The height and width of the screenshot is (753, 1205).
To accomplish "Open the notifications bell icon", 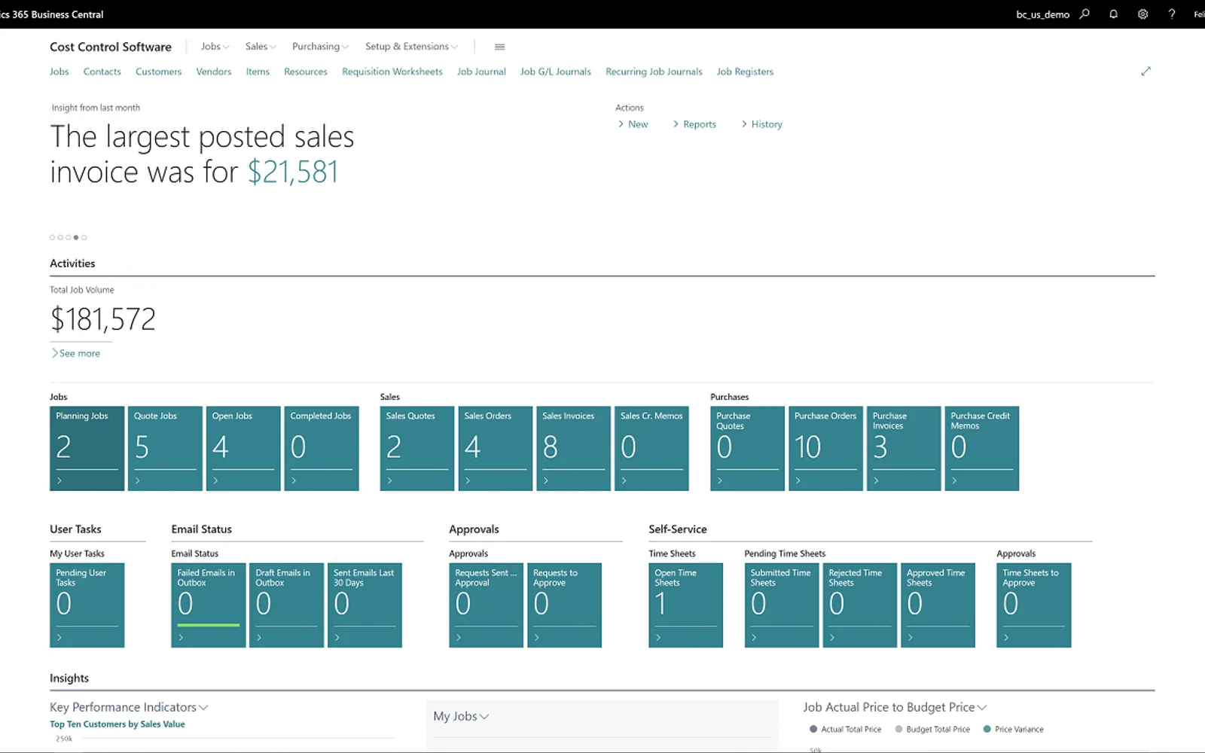I will click(x=1113, y=14).
